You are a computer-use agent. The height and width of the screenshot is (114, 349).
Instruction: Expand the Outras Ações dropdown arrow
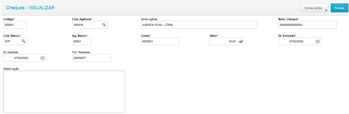[326, 10]
